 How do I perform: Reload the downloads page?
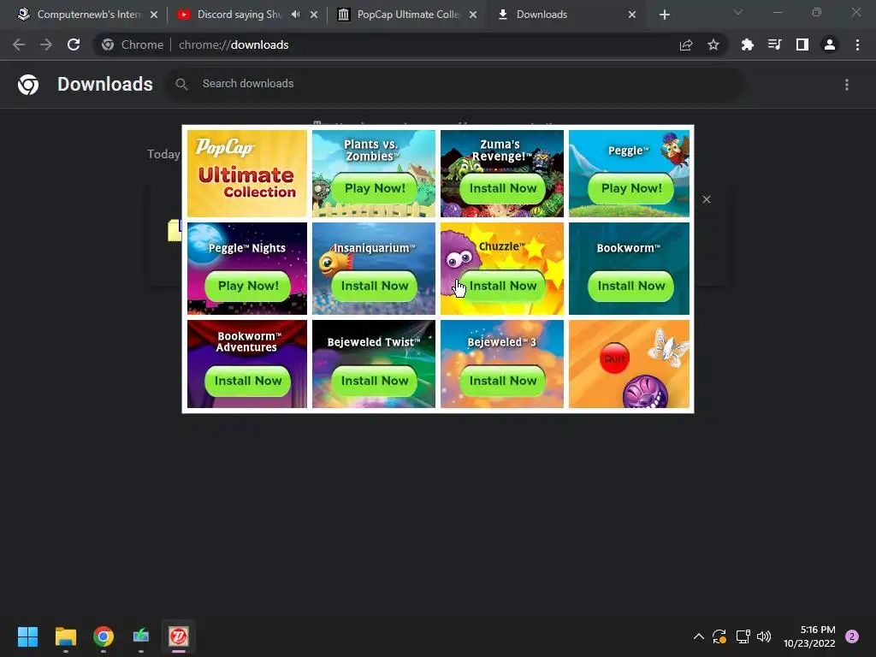coord(74,44)
